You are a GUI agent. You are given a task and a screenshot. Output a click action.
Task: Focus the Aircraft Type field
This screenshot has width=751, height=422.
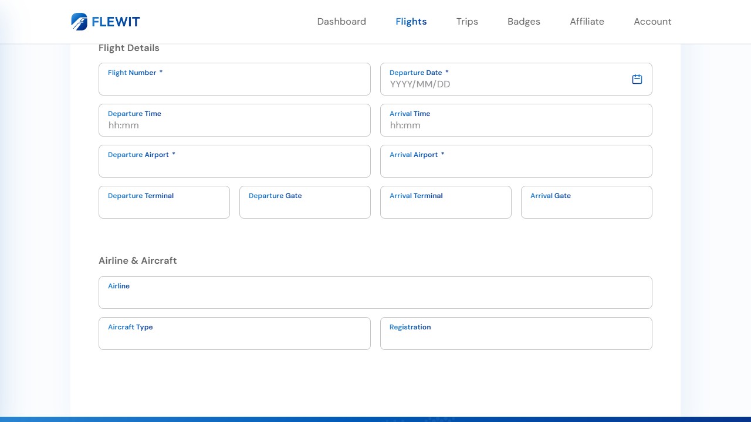pyautogui.click(x=235, y=333)
